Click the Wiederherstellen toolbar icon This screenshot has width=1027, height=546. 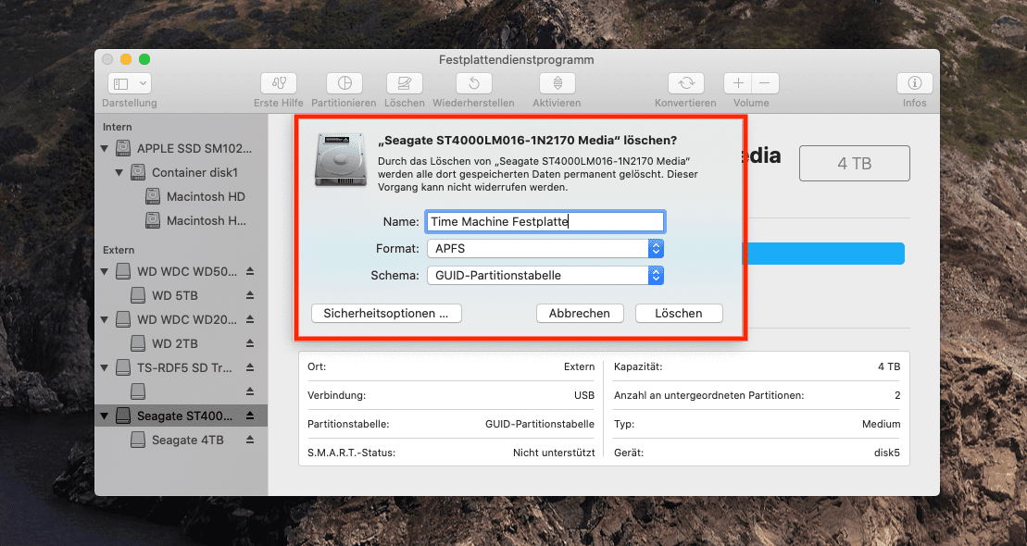pos(473,83)
